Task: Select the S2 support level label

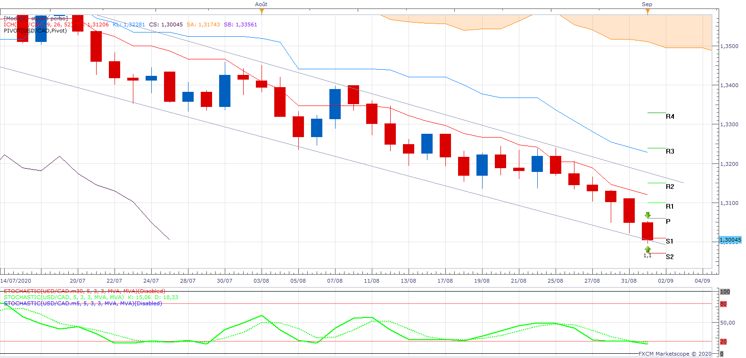Action: click(670, 257)
